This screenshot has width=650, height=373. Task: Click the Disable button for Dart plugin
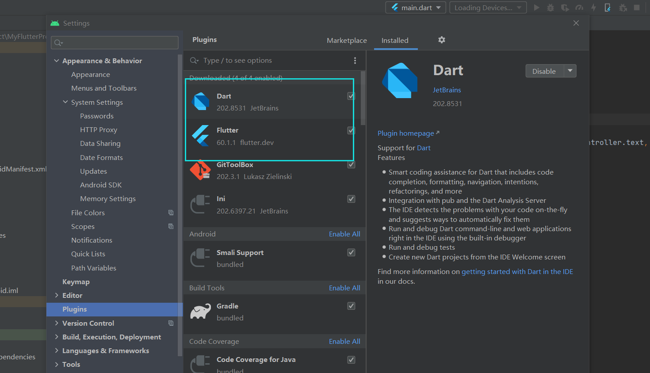point(544,71)
